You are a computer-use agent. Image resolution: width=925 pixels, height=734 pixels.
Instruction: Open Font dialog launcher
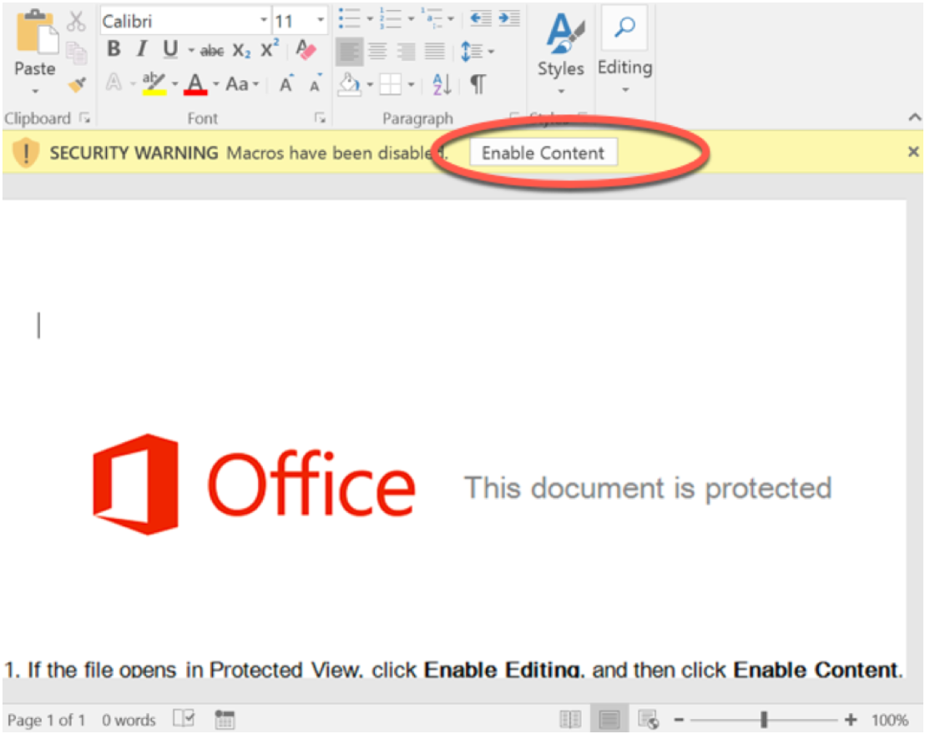(x=321, y=118)
